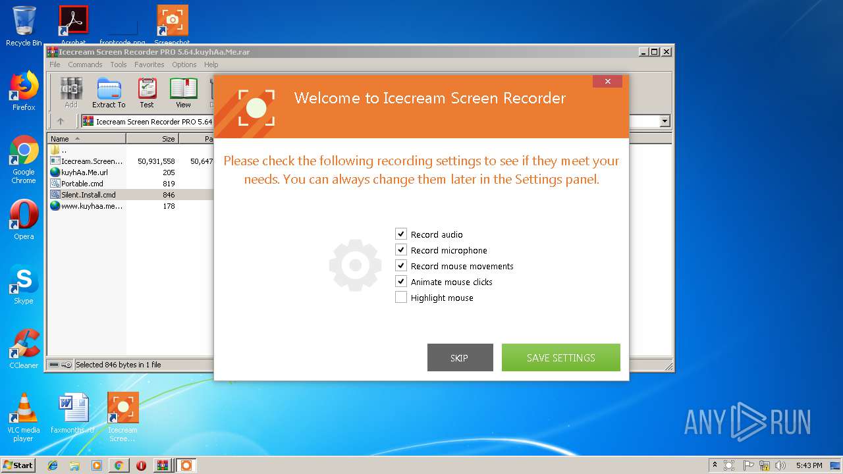Go up one folder level in WinRAR

[61, 121]
